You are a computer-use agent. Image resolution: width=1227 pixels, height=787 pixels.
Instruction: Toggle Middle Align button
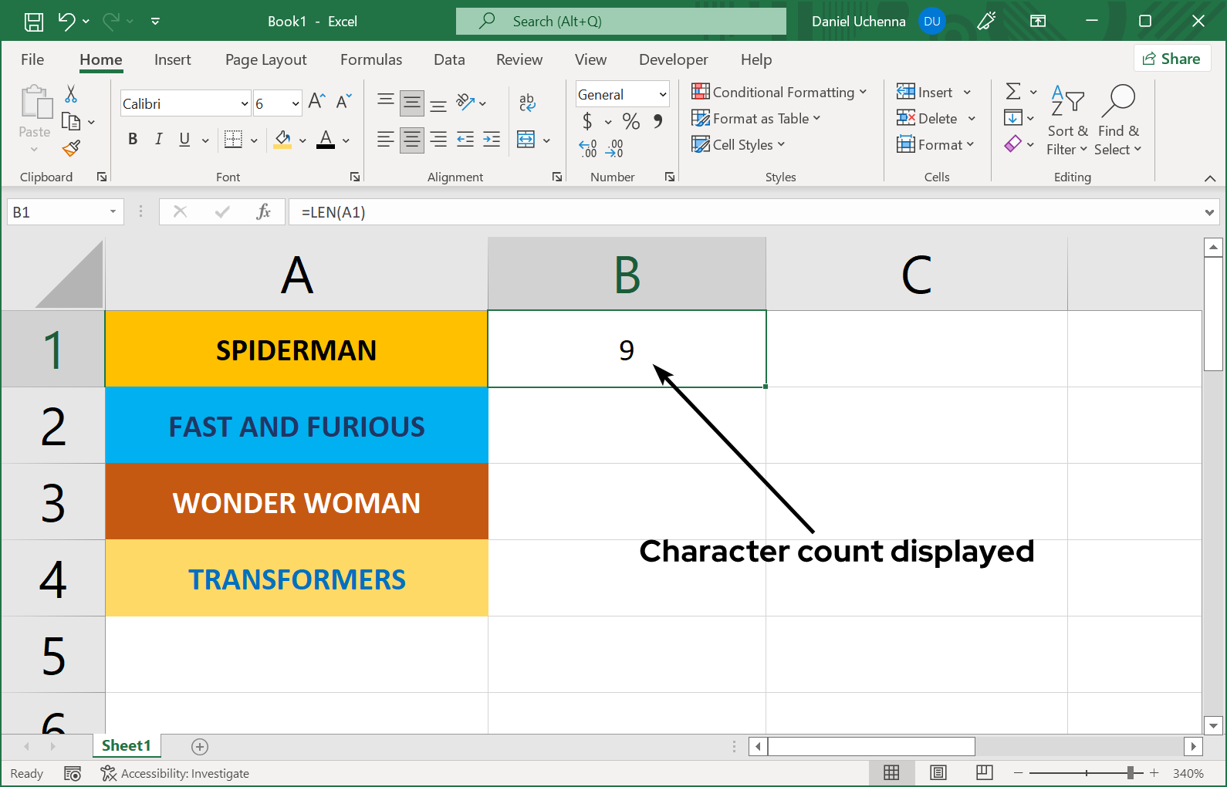[412, 102]
